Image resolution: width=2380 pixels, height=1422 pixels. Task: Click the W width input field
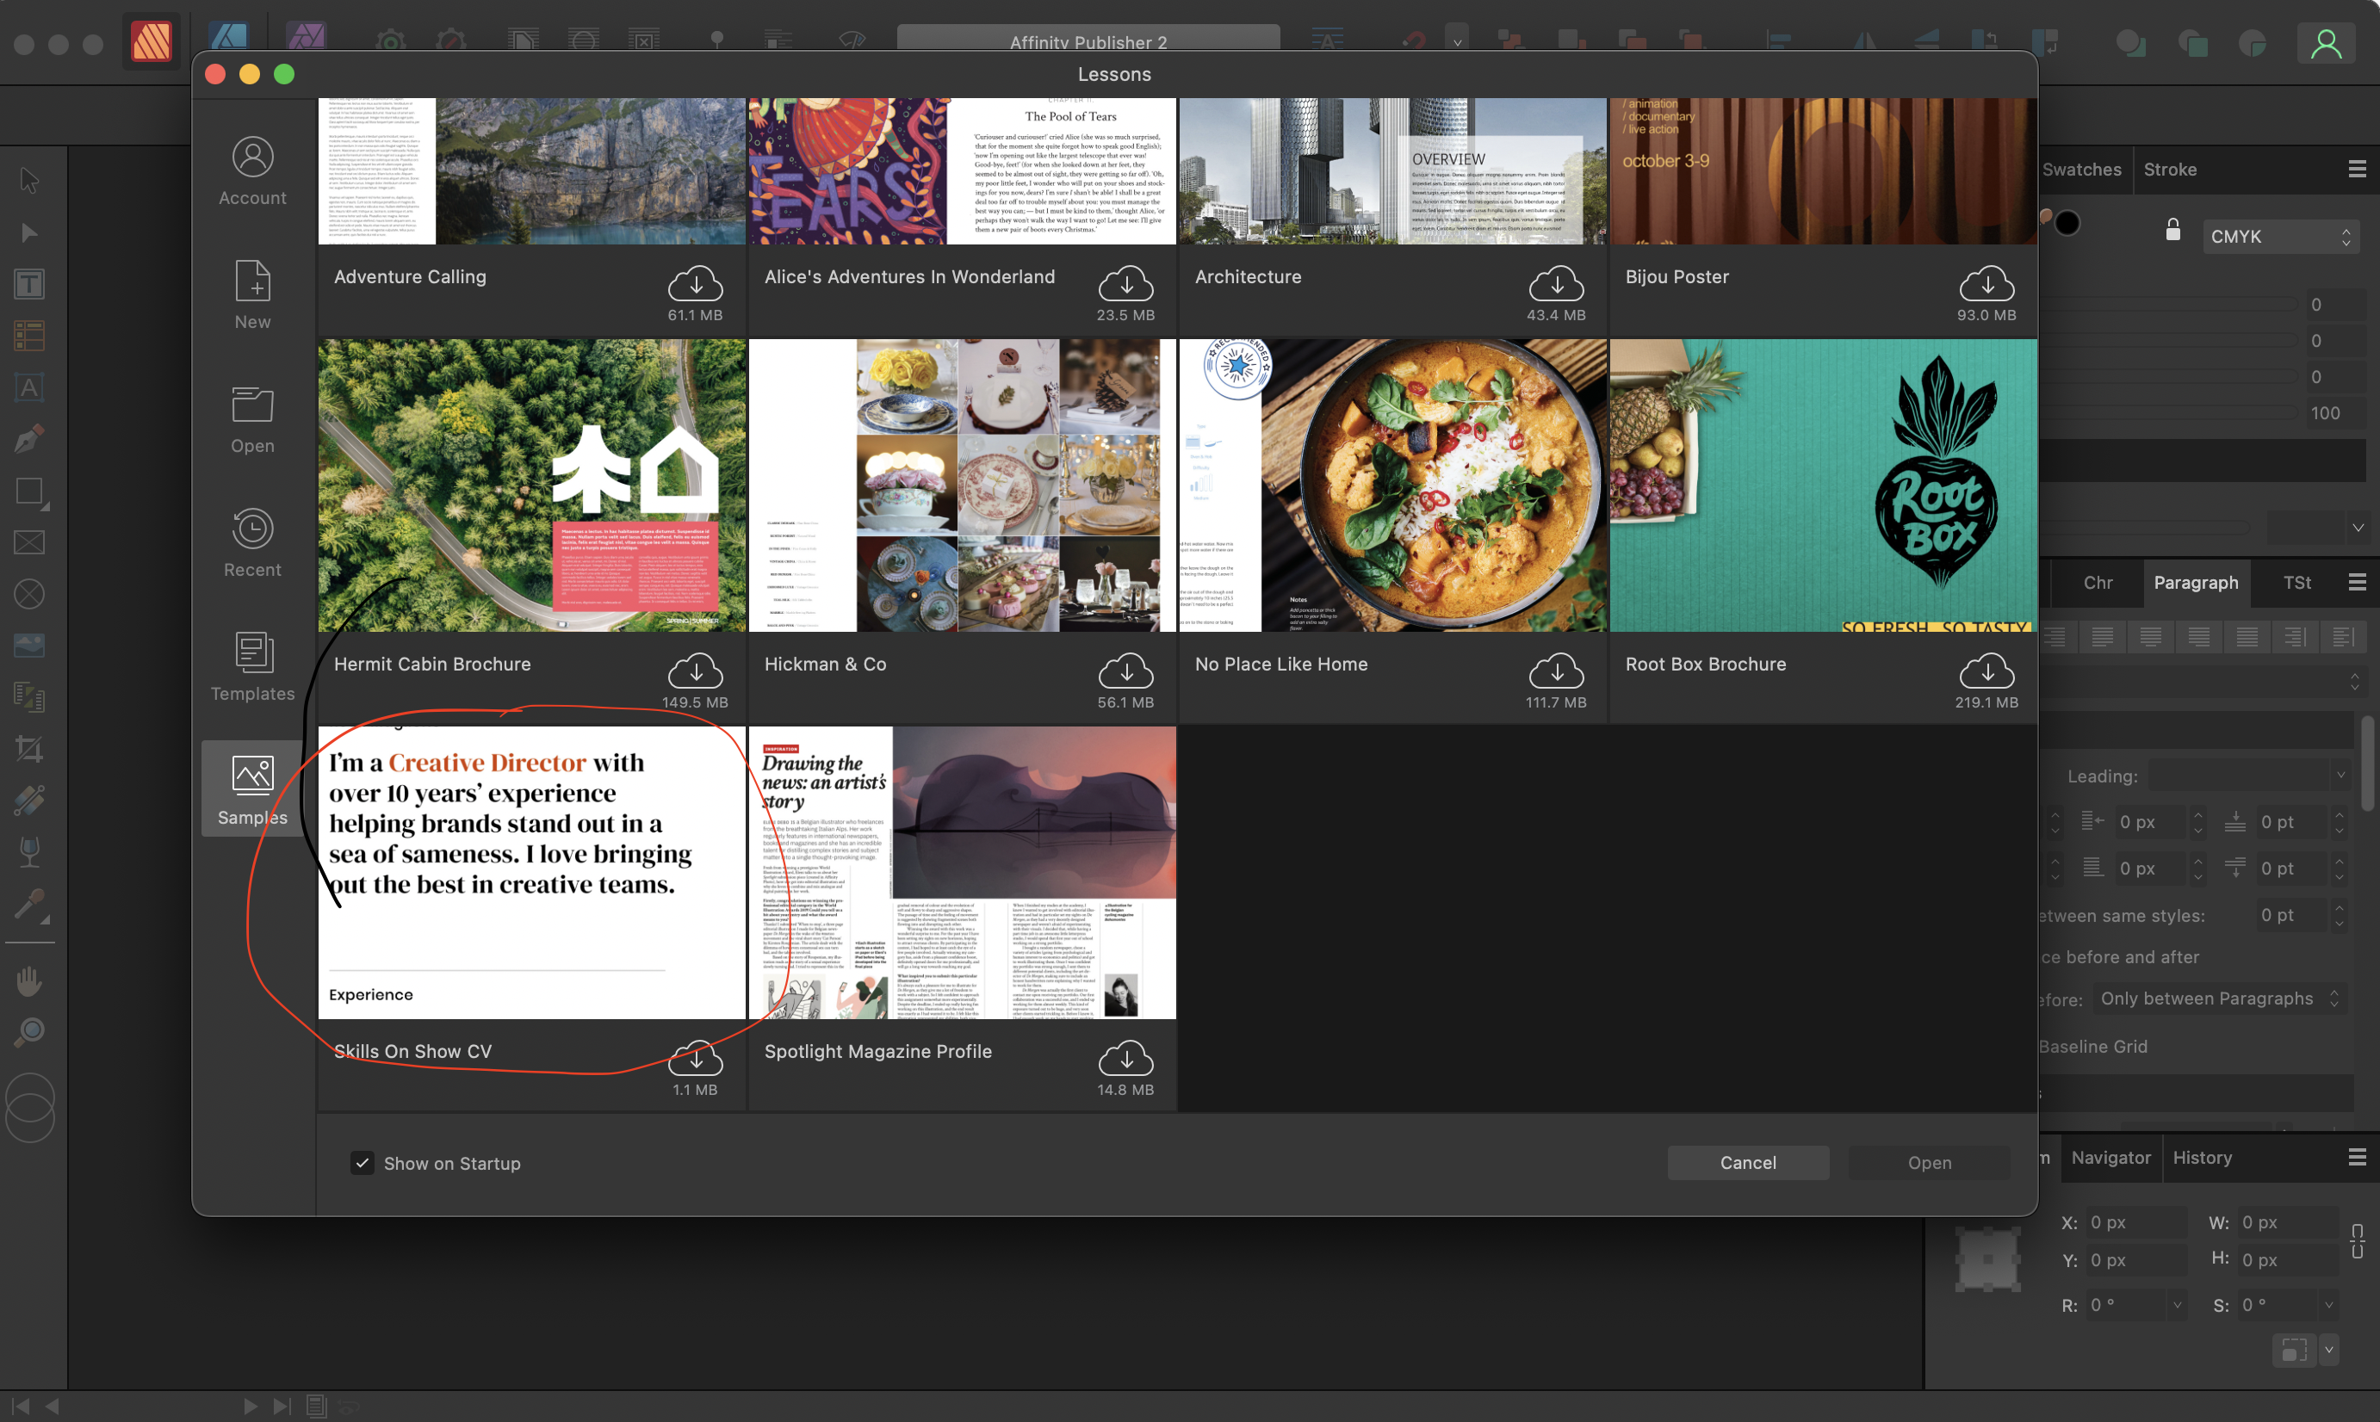click(x=2287, y=1221)
